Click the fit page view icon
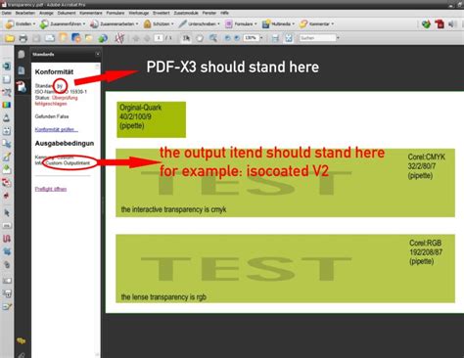Viewport: 464px width, 358px height. [x=289, y=38]
